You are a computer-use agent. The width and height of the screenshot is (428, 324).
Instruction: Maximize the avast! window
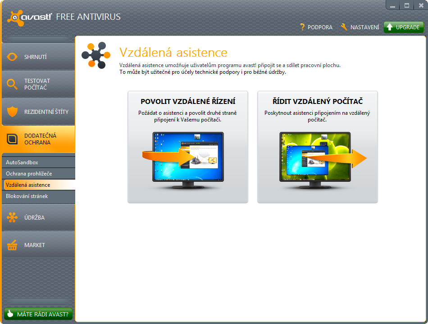[x=407, y=5]
